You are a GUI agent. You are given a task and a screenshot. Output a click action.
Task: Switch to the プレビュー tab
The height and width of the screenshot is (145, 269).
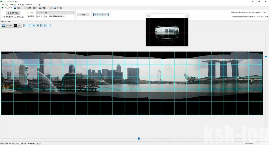pos(18,8)
